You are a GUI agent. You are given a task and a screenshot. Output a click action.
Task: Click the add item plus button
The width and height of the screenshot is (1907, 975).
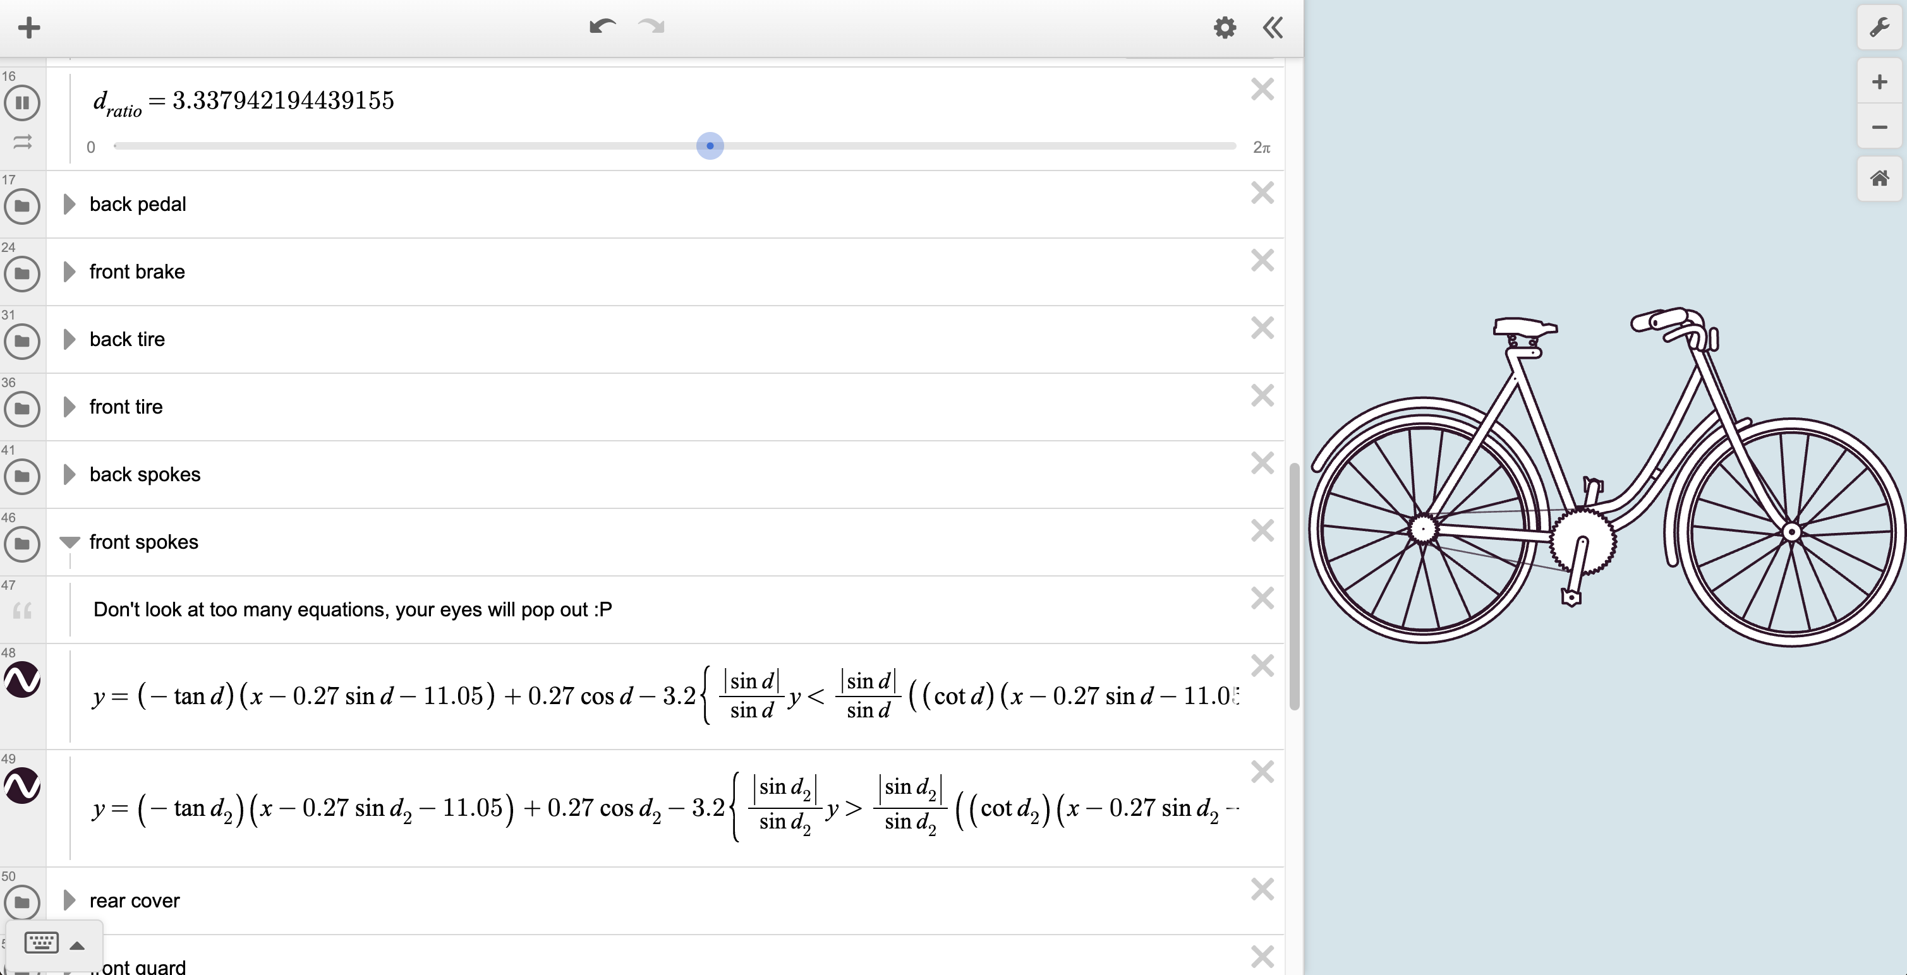29,28
